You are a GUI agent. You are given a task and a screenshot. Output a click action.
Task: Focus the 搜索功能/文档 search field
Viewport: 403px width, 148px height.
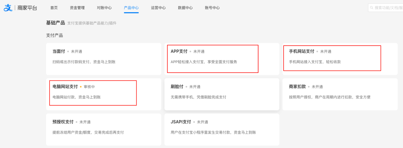point(386,8)
